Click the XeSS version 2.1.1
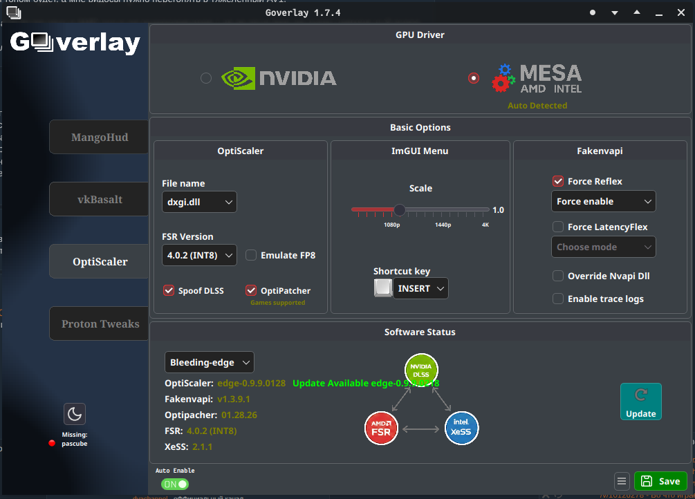 202,446
